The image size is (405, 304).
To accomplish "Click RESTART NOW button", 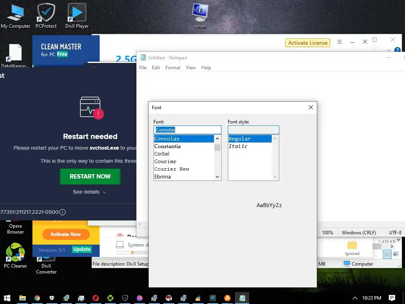I will tap(90, 176).
